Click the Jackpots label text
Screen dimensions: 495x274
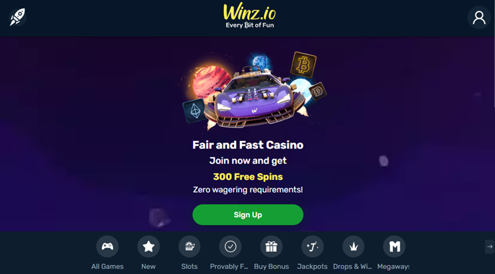(x=312, y=266)
